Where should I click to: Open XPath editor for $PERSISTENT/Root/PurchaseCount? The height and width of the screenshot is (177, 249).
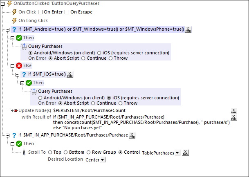[234, 111]
